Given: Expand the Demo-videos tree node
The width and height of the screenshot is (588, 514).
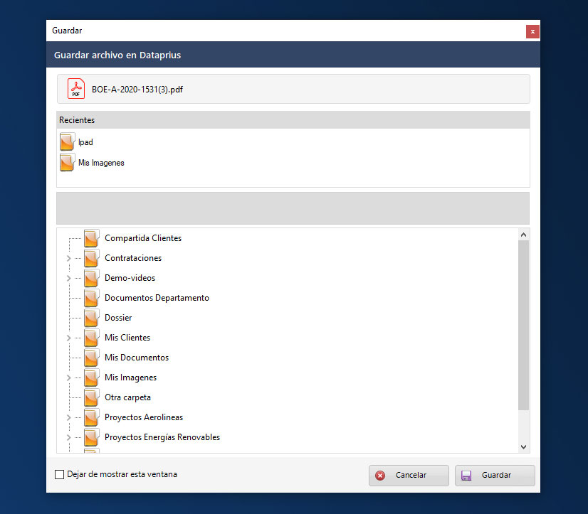Looking at the screenshot, I should 68,278.
